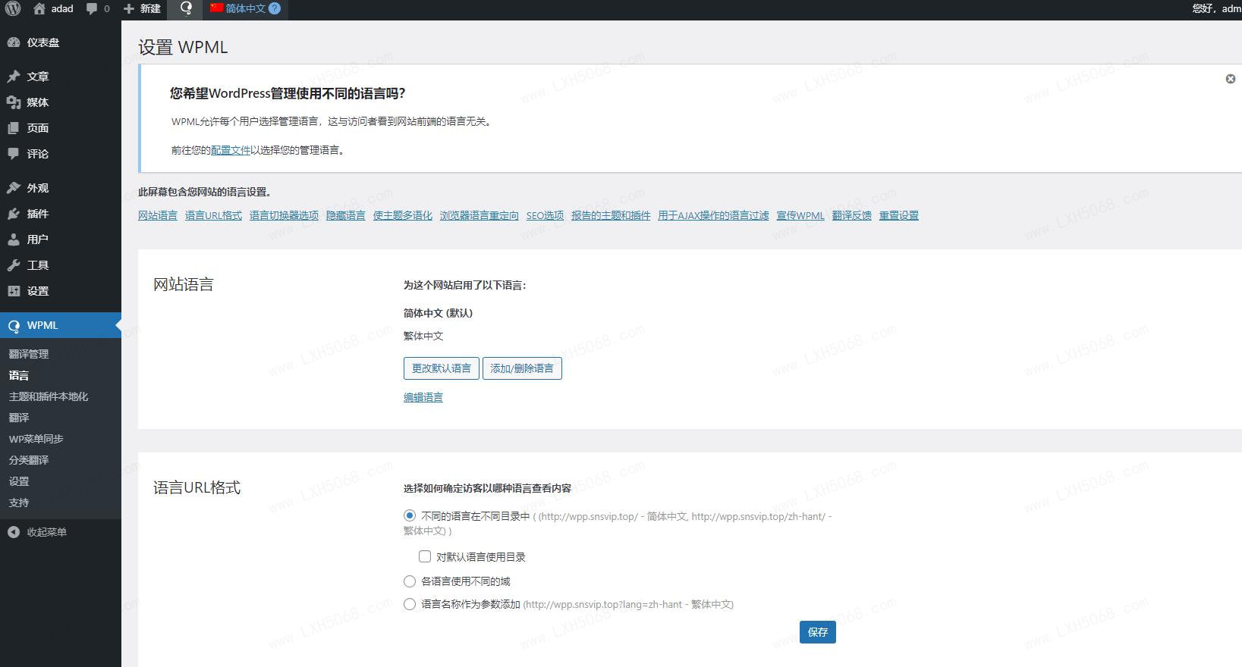This screenshot has height=667, width=1242.
Task: Open 翻译管理 submenu item
Action: 29,354
